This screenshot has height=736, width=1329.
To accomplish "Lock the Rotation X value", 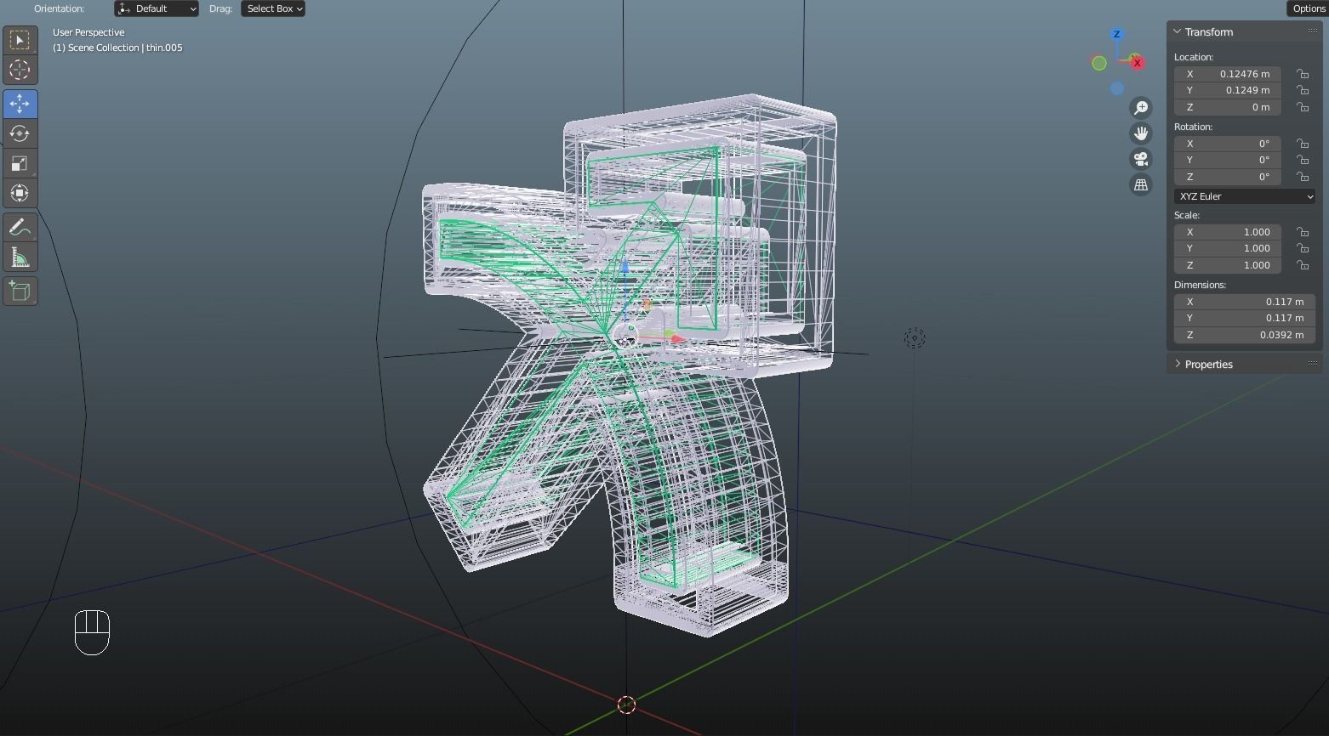I will 1303,144.
